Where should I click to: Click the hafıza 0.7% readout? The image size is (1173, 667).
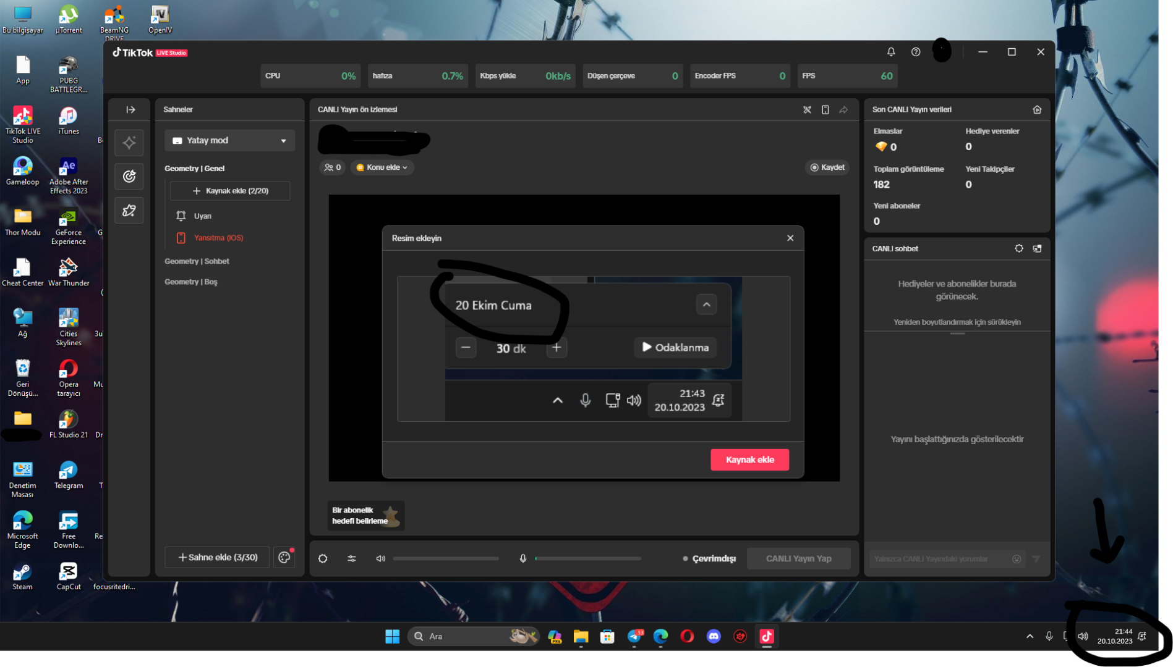pos(452,76)
